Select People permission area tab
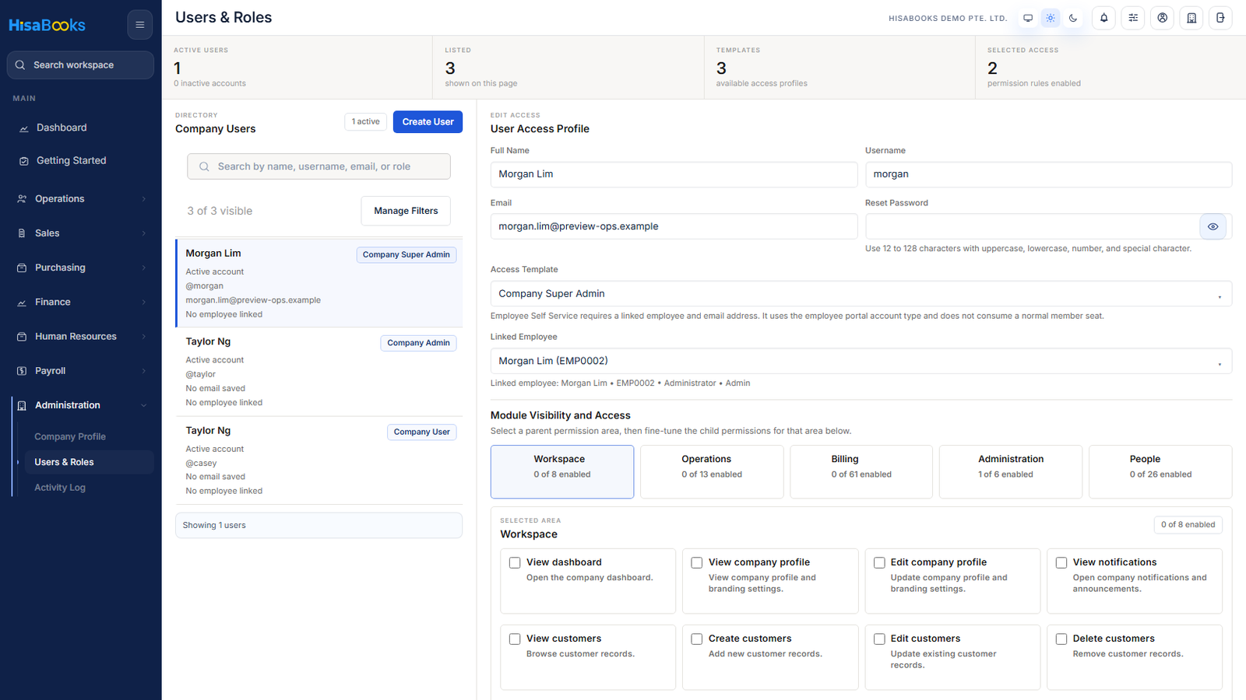1246x700 pixels. pos(1160,471)
